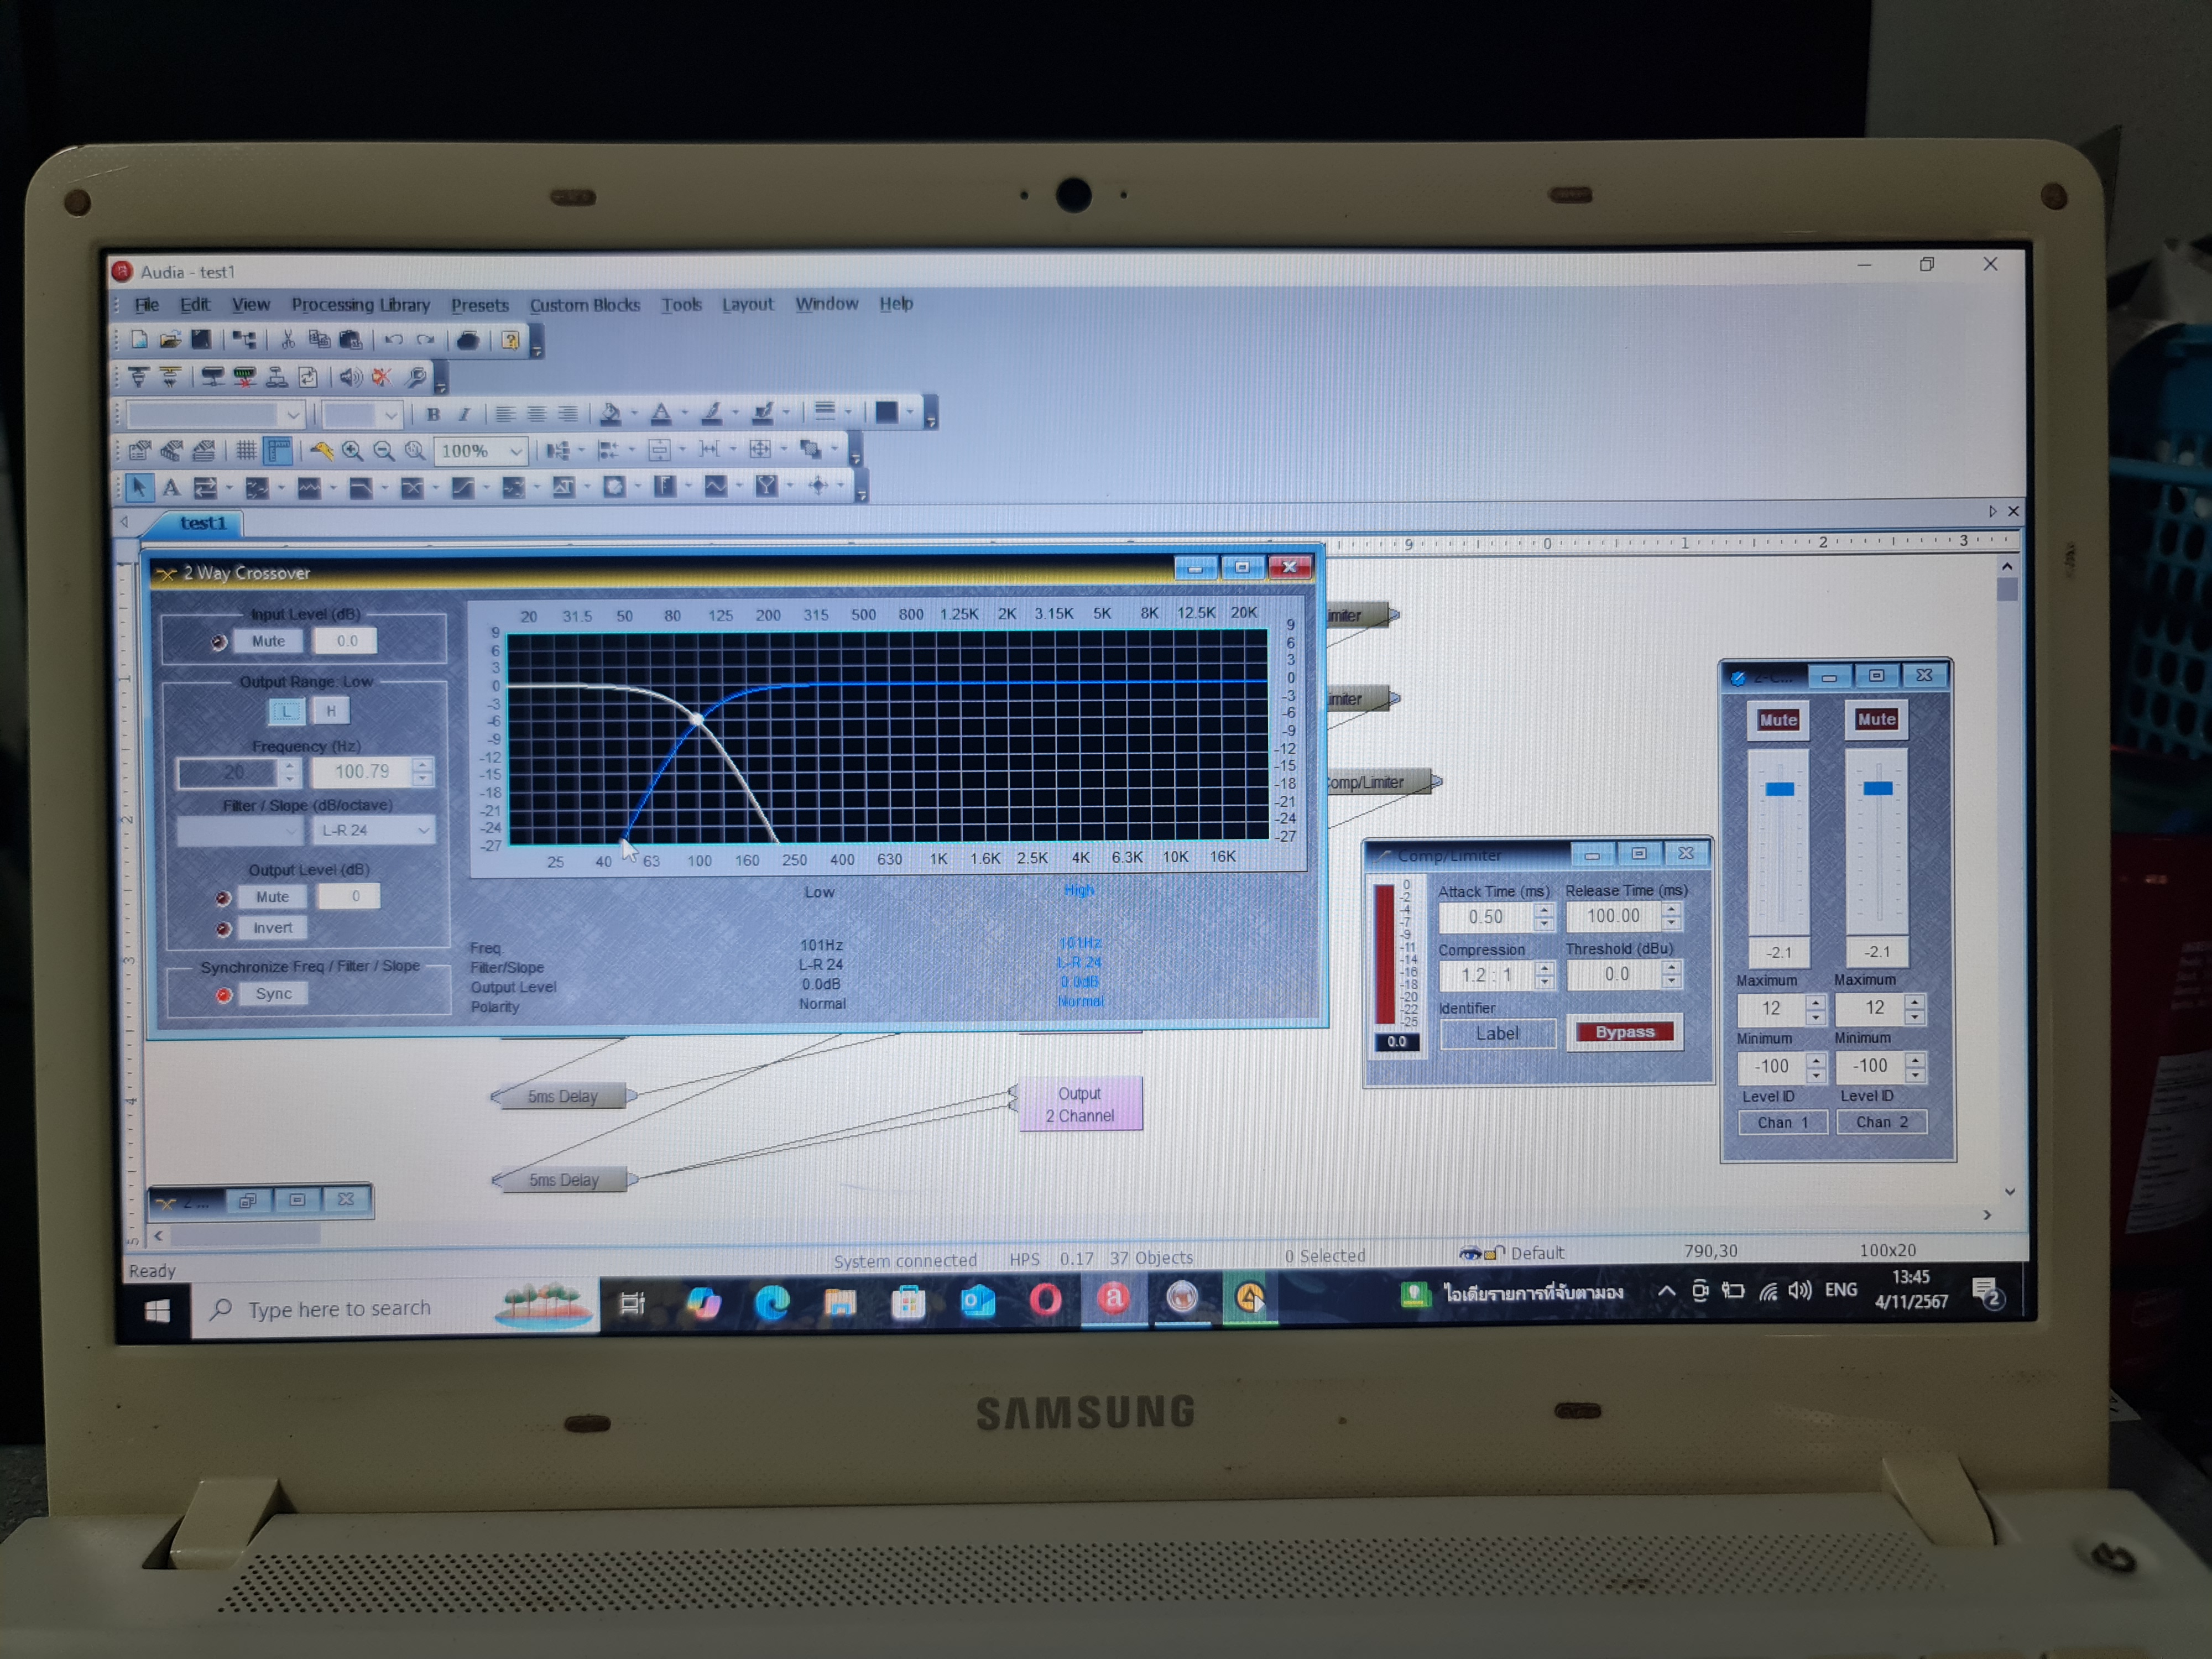Click the Open file folder icon
The height and width of the screenshot is (1659, 2212).
(x=170, y=340)
